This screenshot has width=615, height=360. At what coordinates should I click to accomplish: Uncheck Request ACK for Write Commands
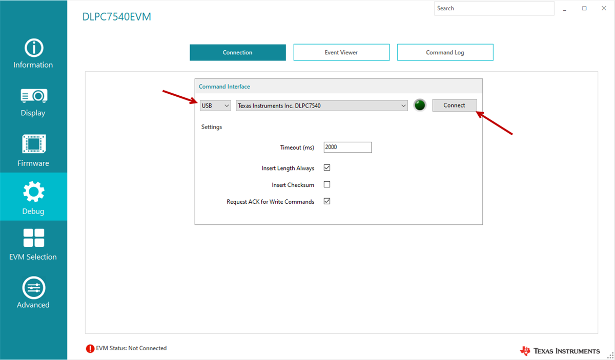[x=327, y=201]
